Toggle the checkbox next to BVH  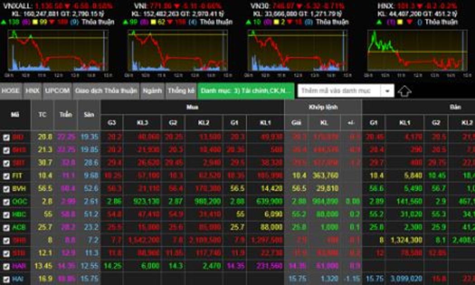(x=6, y=189)
